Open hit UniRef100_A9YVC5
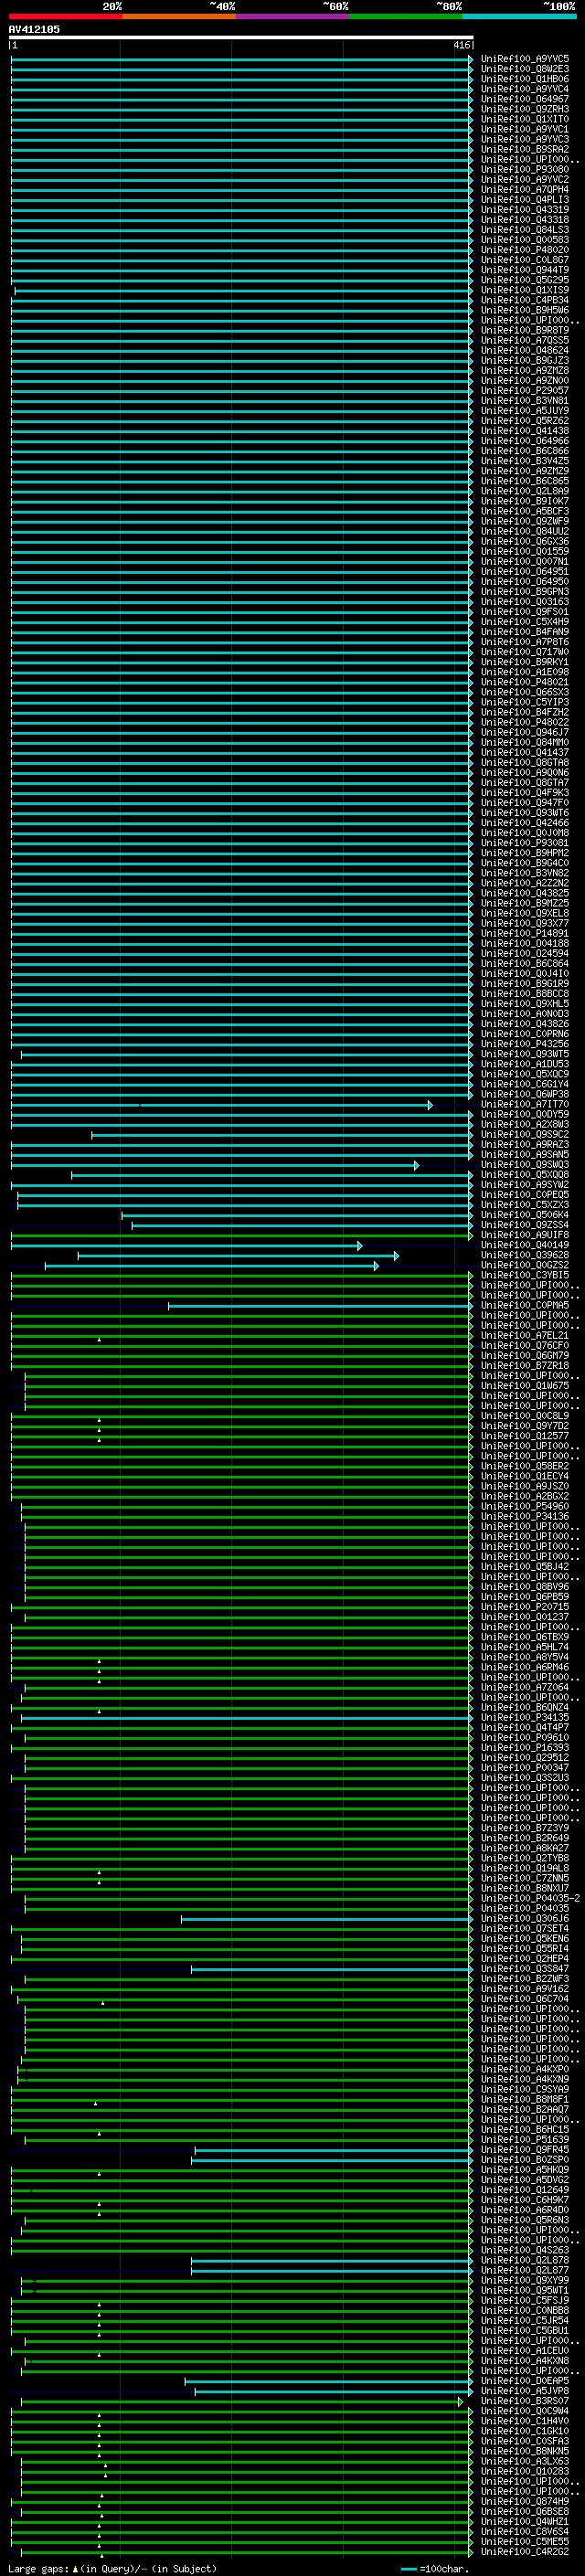 tap(525, 59)
